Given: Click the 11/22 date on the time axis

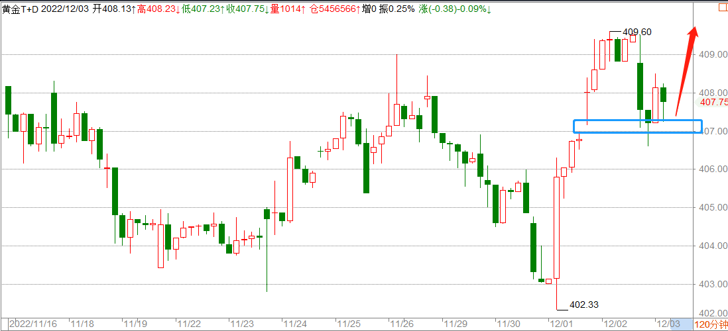Looking at the screenshot, I should [189, 324].
